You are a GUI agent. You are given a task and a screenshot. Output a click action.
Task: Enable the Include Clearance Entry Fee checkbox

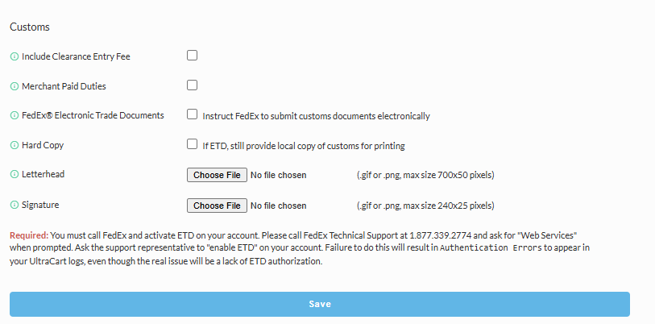[x=193, y=55]
